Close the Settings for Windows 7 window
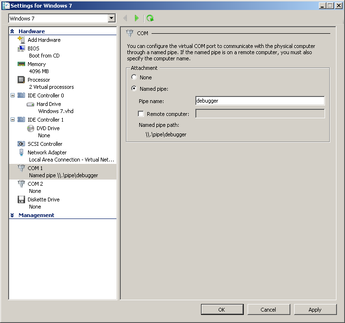The height and width of the screenshot is (323, 345). coord(339,6)
